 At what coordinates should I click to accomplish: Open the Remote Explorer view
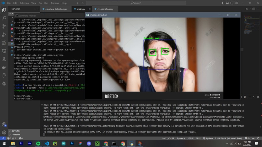click(x=4, y=51)
